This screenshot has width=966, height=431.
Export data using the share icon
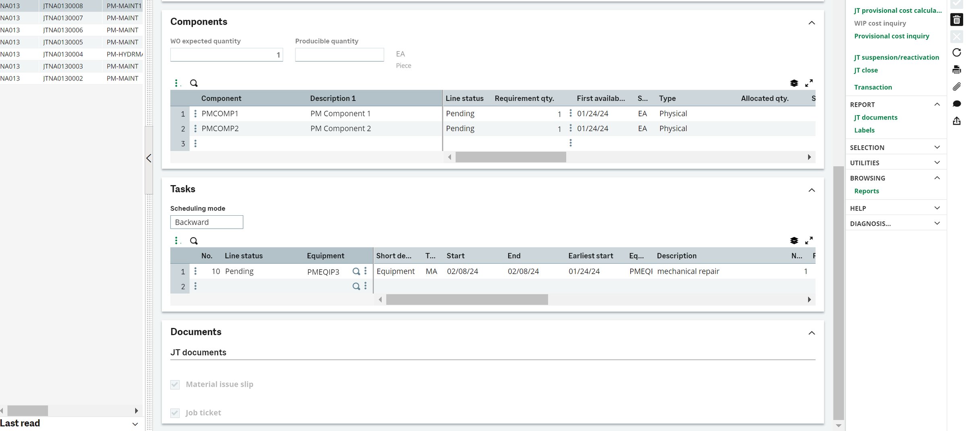pyautogui.click(x=956, y=120)
